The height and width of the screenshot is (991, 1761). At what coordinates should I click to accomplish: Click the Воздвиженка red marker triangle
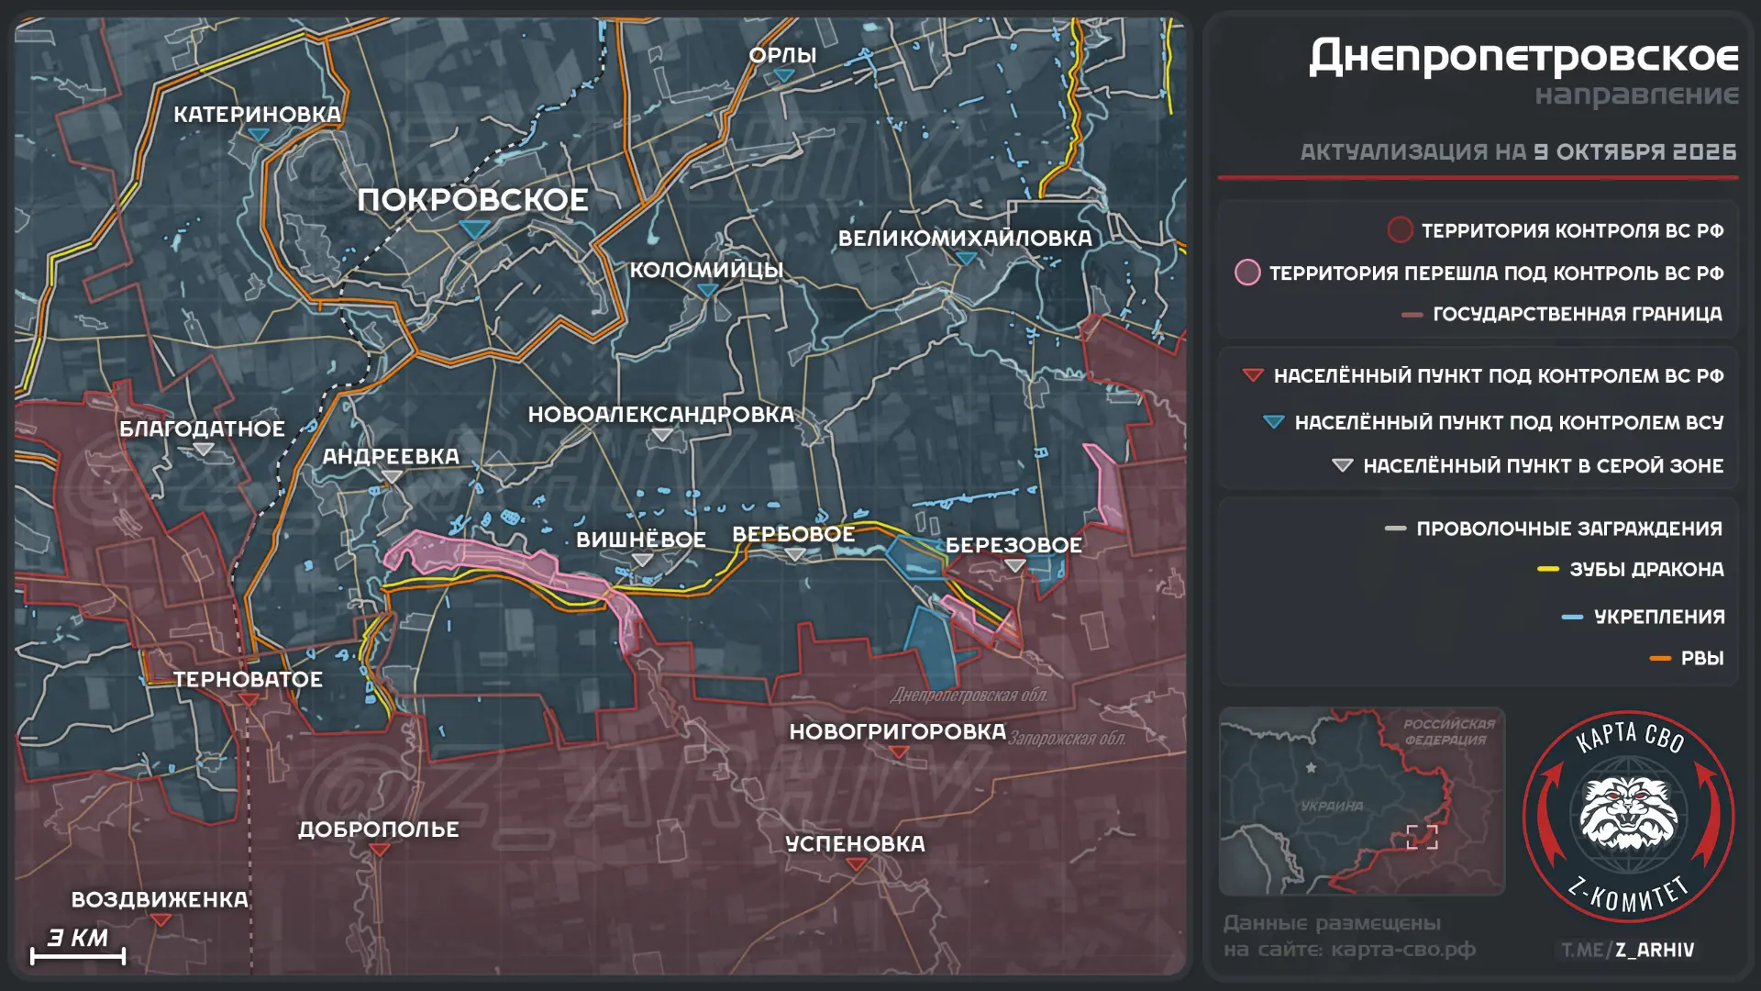tap(161, 919)
